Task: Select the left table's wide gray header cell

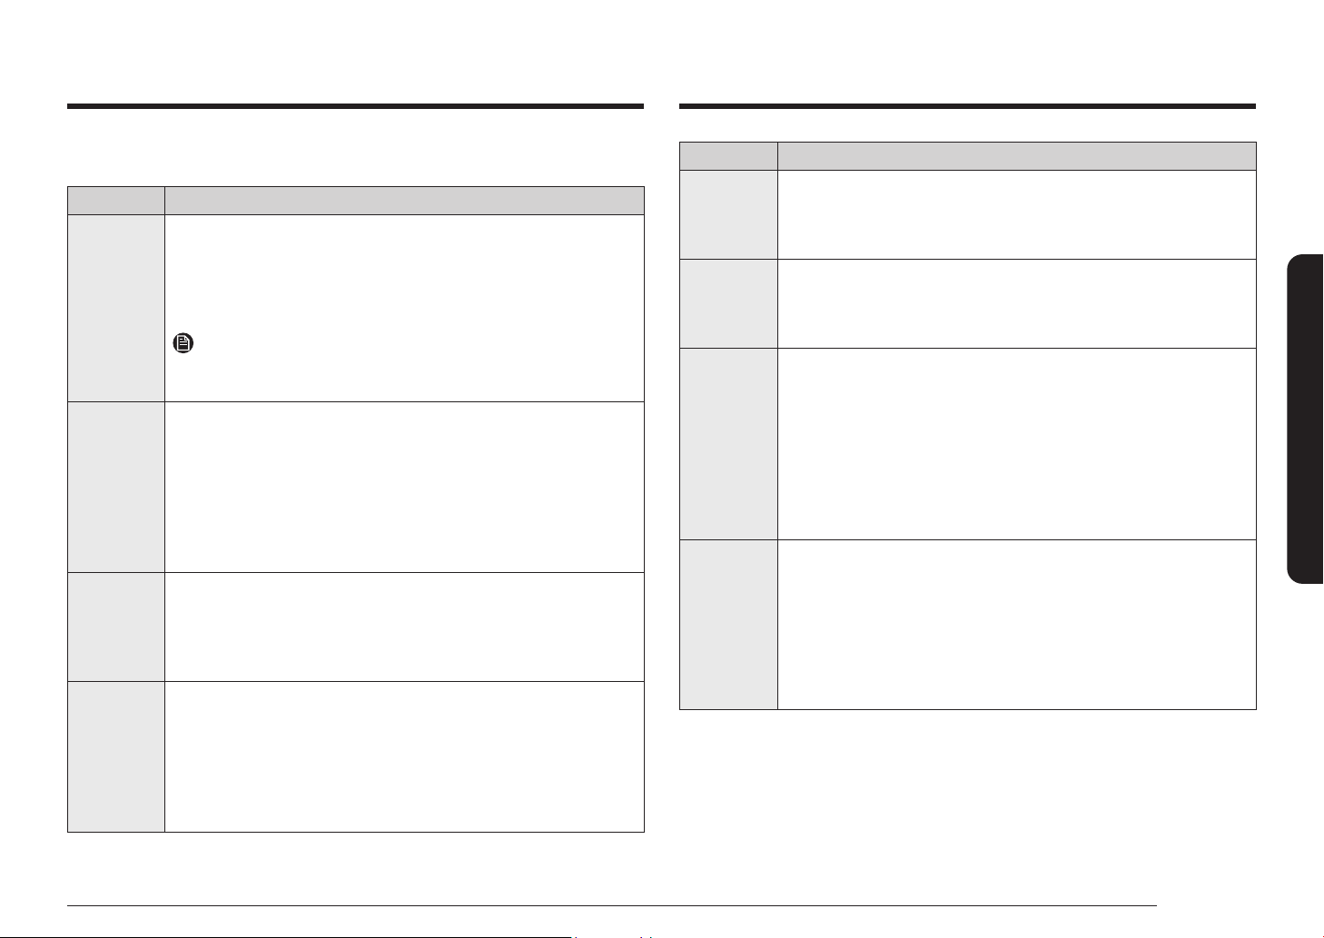Action: pyautogui.click(x=404, y=201)
